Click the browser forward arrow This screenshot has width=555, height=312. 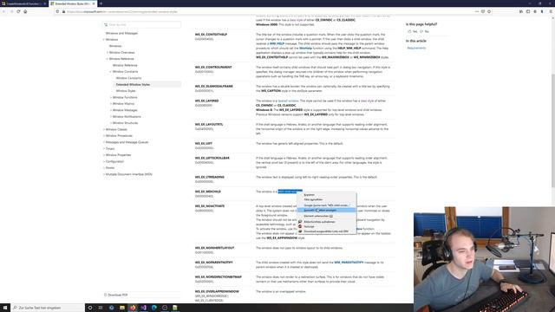11,11
